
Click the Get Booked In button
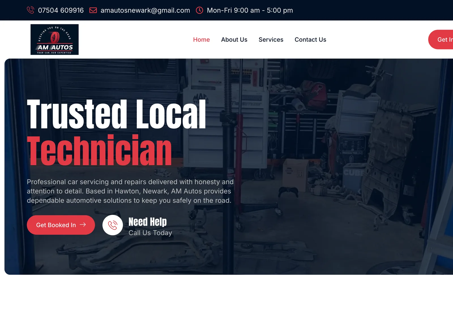click(x=61, y=225)
